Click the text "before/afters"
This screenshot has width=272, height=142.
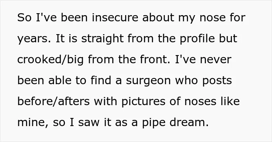tap(54, 101)
